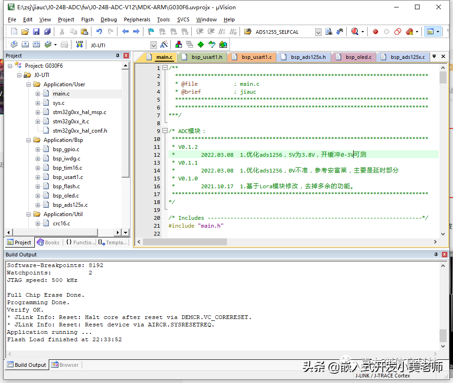Toggle the Insert/Remove Breakpoint red dot

click(x=375, y=32)
